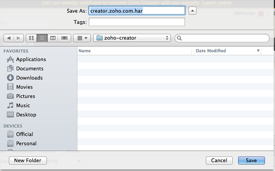Open the zoho-creator folder location popup
This screenshot has height=171, width=275.
point(132,38)
